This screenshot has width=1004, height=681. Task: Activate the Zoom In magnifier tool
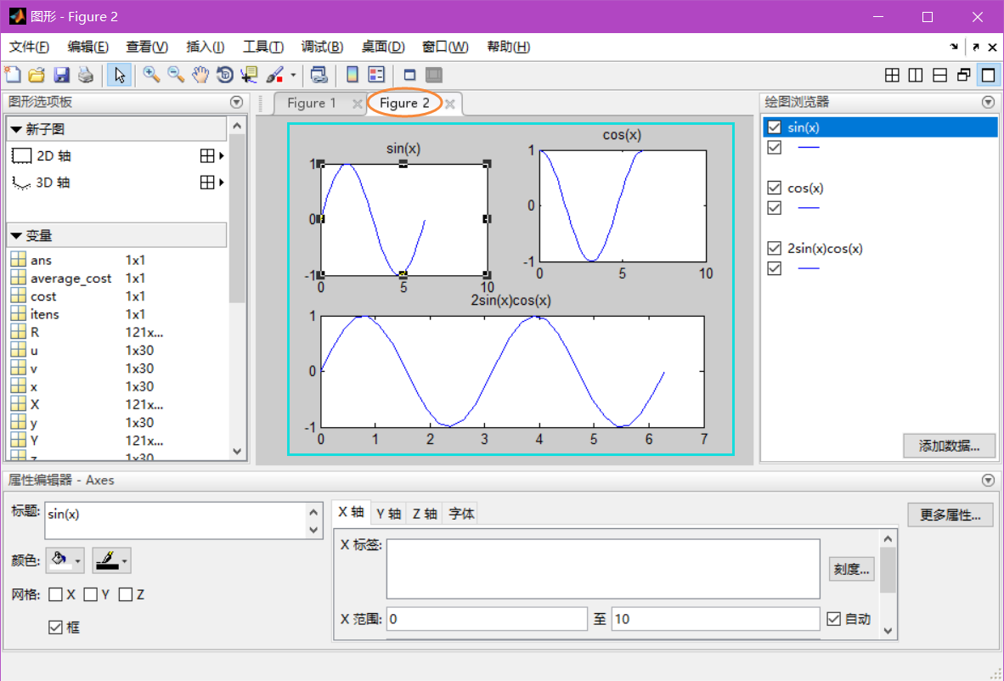pyautogui.click(x=151, y=75)
